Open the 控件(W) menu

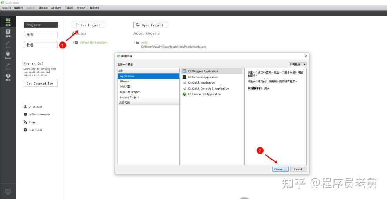point(81,8)
